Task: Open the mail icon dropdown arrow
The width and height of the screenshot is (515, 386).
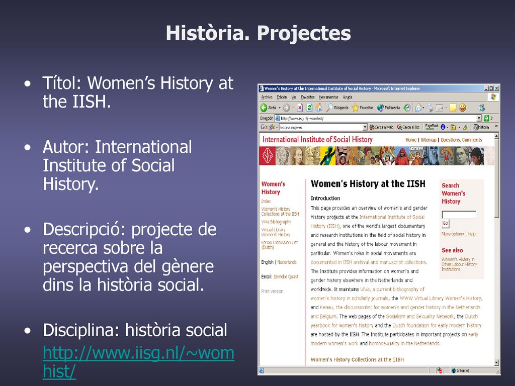Action: coord(423,108)
